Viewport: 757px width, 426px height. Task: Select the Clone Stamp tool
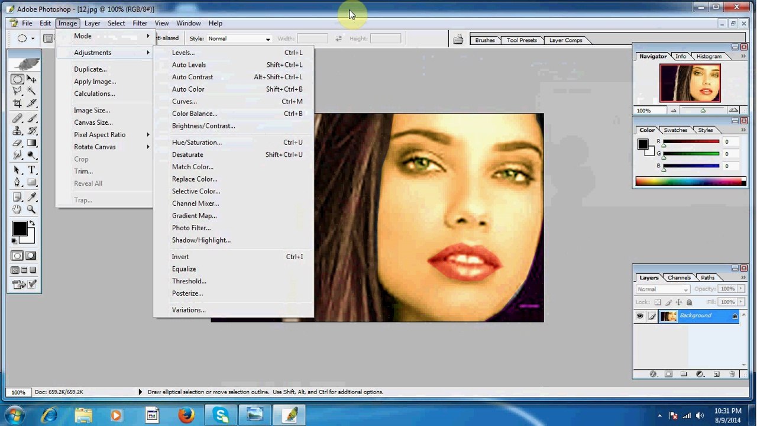[x=17, y=131]
